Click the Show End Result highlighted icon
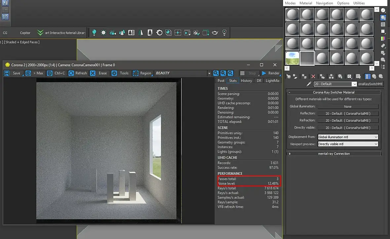 (x=368, y=77)
